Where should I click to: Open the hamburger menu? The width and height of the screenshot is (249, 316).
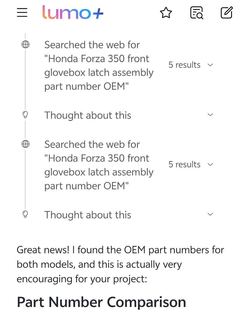tap(22, 13)
